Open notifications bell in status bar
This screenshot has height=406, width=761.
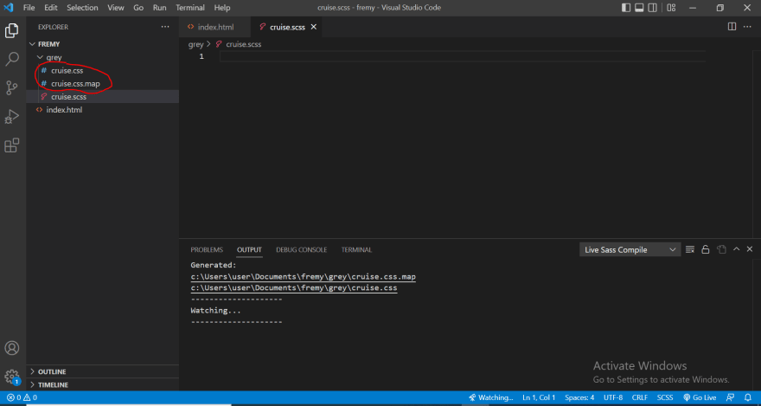pyautogui.click(x=748, y=397)
